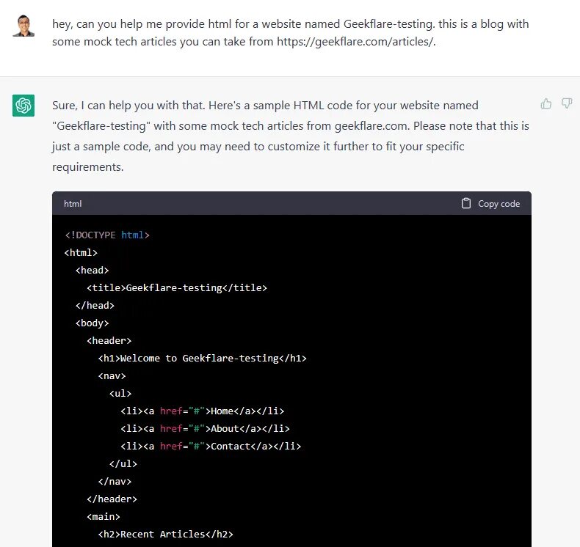This screenshot has width=580, height=547.
Task: Click the <main> tag line
Action: coord(104,517)
